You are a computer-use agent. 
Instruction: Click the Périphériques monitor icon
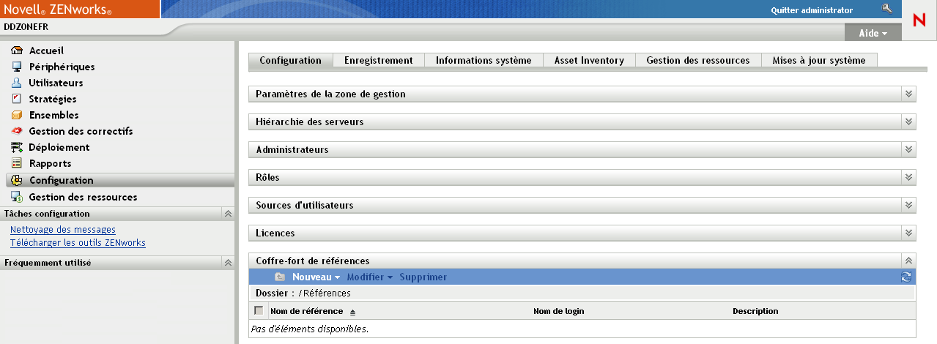17,67
